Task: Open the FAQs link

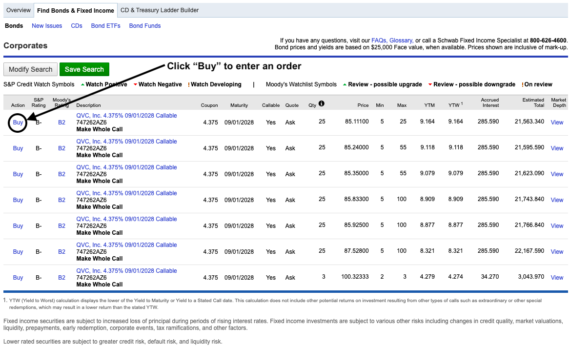Action: click(380, 41)
